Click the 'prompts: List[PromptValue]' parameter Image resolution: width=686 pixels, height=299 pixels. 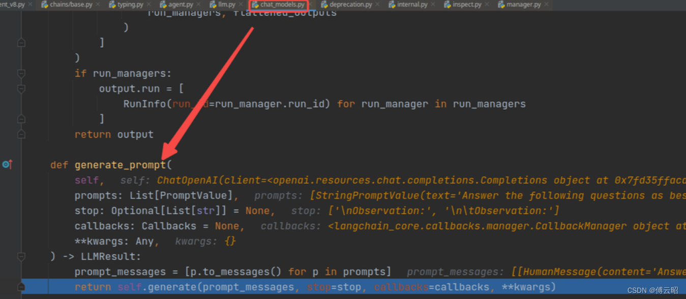click(x=153, y=195)
